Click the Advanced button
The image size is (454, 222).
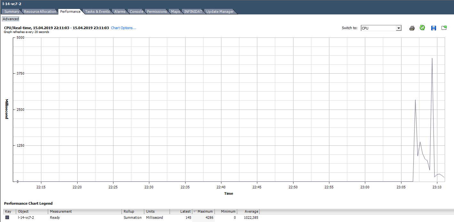(x=11, y=19)
